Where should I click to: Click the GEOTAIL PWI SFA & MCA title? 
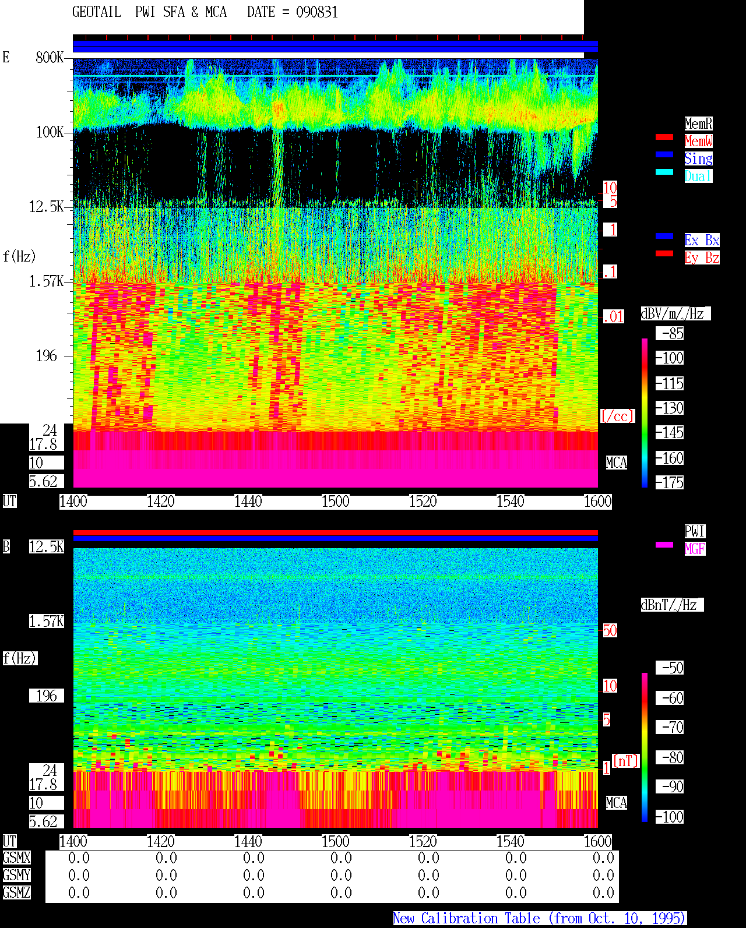[205, 12]
